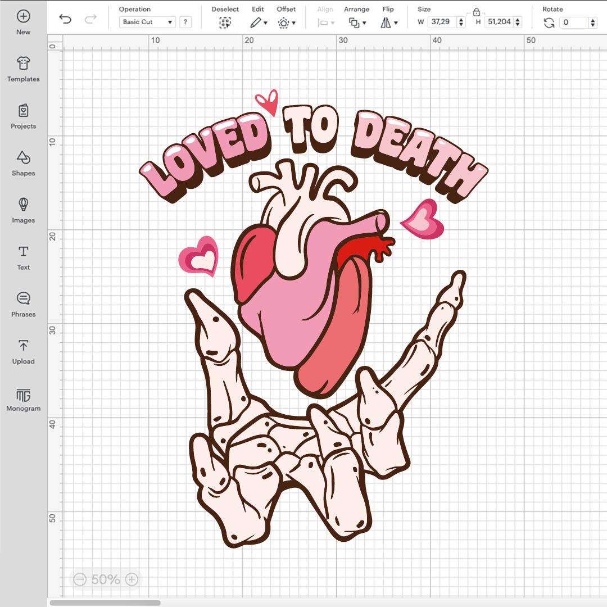Click the New project plus icon
The width and height of the screenshot is (607, 607).
coord(23,16)
